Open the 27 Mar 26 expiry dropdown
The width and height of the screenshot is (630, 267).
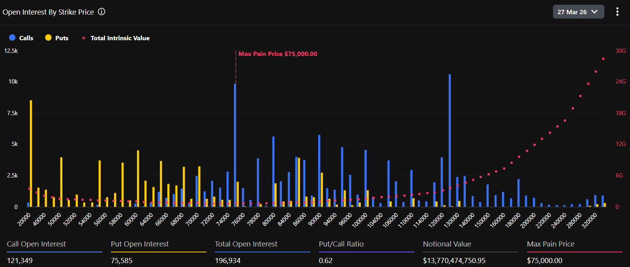[578, 12]
